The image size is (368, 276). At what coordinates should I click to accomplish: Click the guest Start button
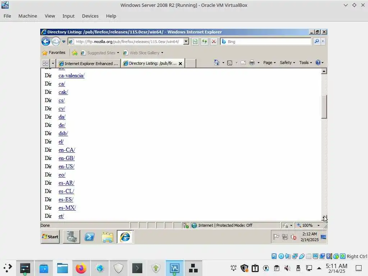click(50, 237)
